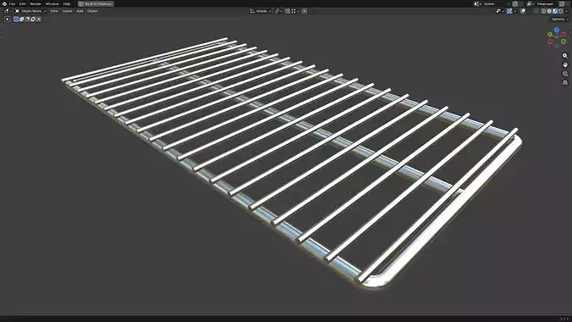This screenshot has height=322, width=572.
Task: Open the viewport Add menu
Action: point(80,11)
